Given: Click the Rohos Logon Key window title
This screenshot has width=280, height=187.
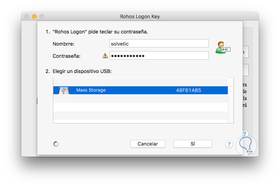Looking at the screenshot, I should (x=140, y=17).
